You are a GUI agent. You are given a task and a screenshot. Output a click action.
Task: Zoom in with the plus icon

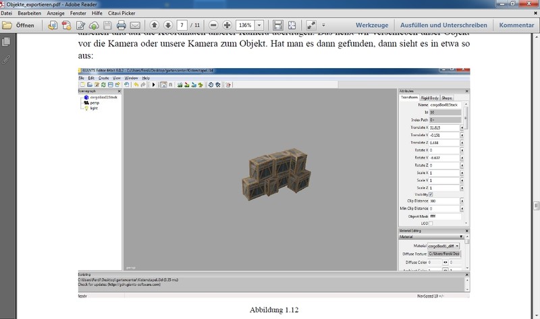coord(227,26)
